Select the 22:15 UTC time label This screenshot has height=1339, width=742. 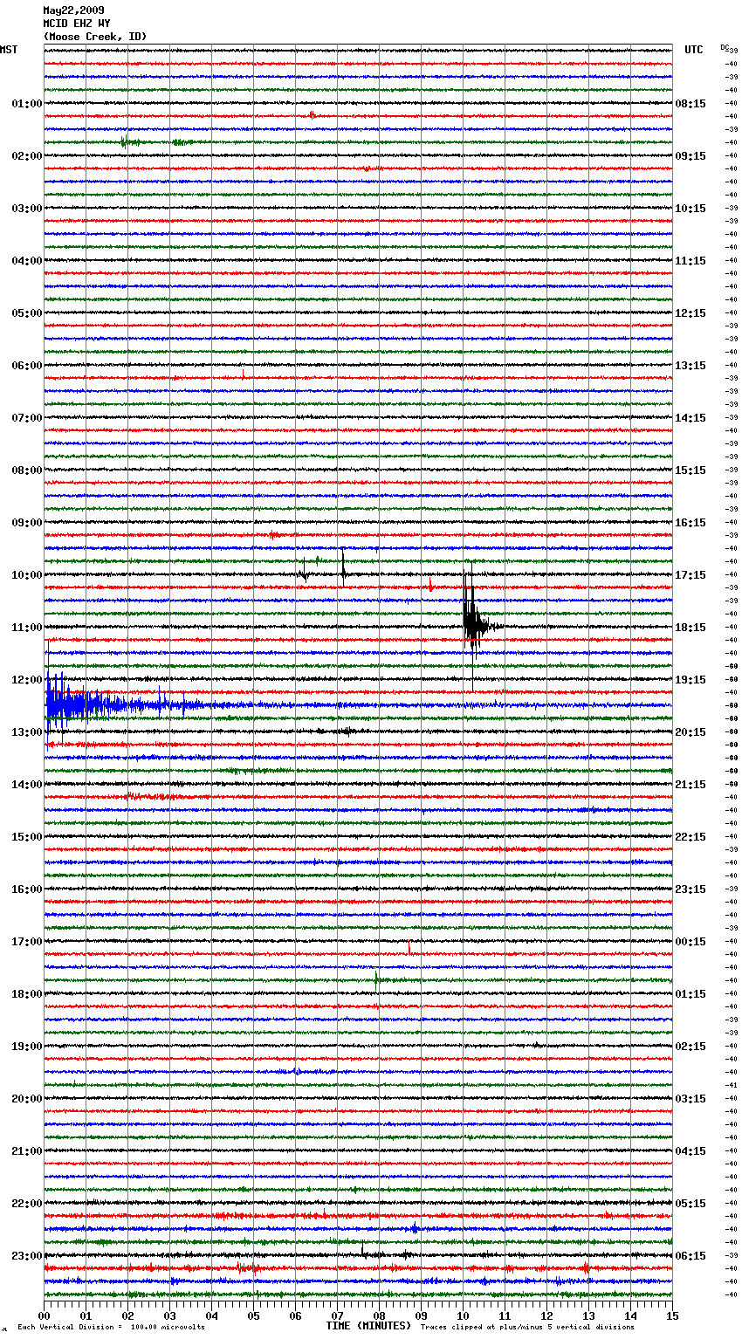(690, 837)
